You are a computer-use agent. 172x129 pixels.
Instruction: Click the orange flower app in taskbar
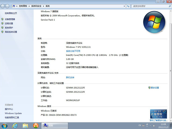pos(35,126)
